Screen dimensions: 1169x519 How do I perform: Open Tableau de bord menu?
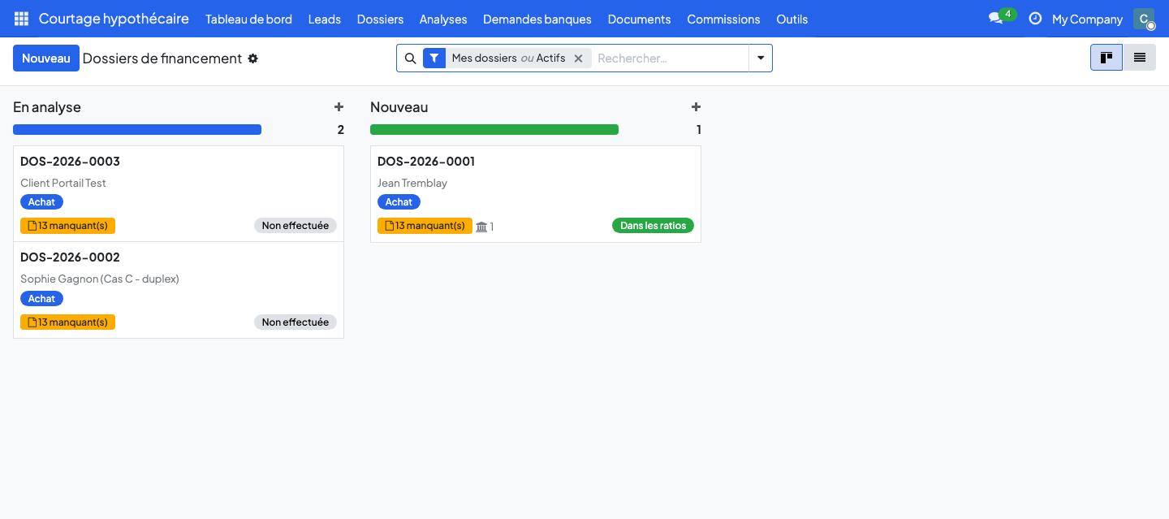[248, 19]
